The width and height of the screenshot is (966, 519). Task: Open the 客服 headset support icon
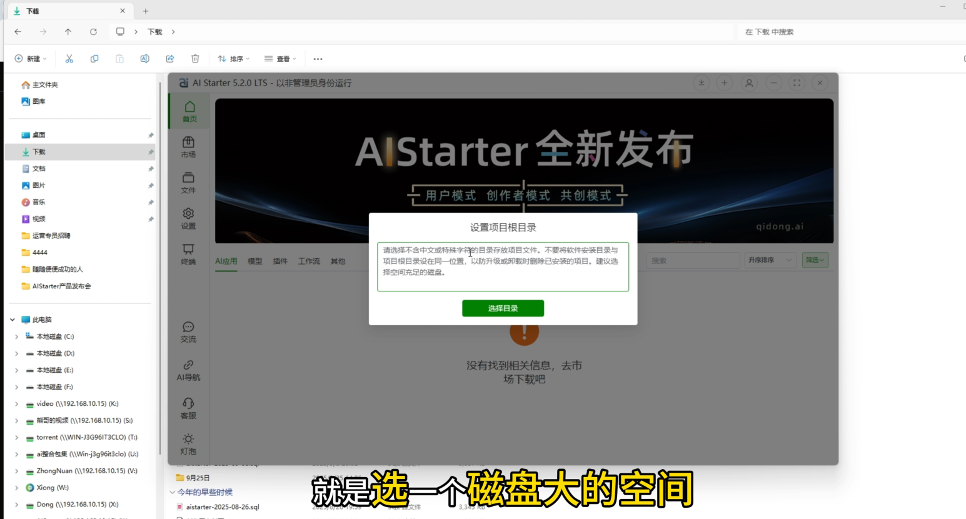click(188, 408)
